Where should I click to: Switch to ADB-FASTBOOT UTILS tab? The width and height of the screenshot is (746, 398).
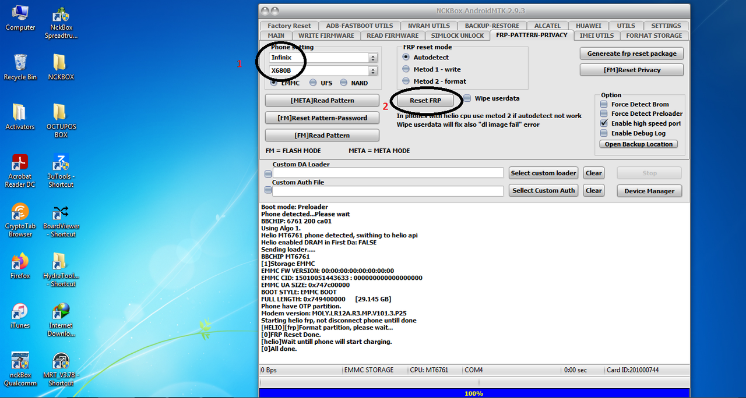click(x=360, y=26)
